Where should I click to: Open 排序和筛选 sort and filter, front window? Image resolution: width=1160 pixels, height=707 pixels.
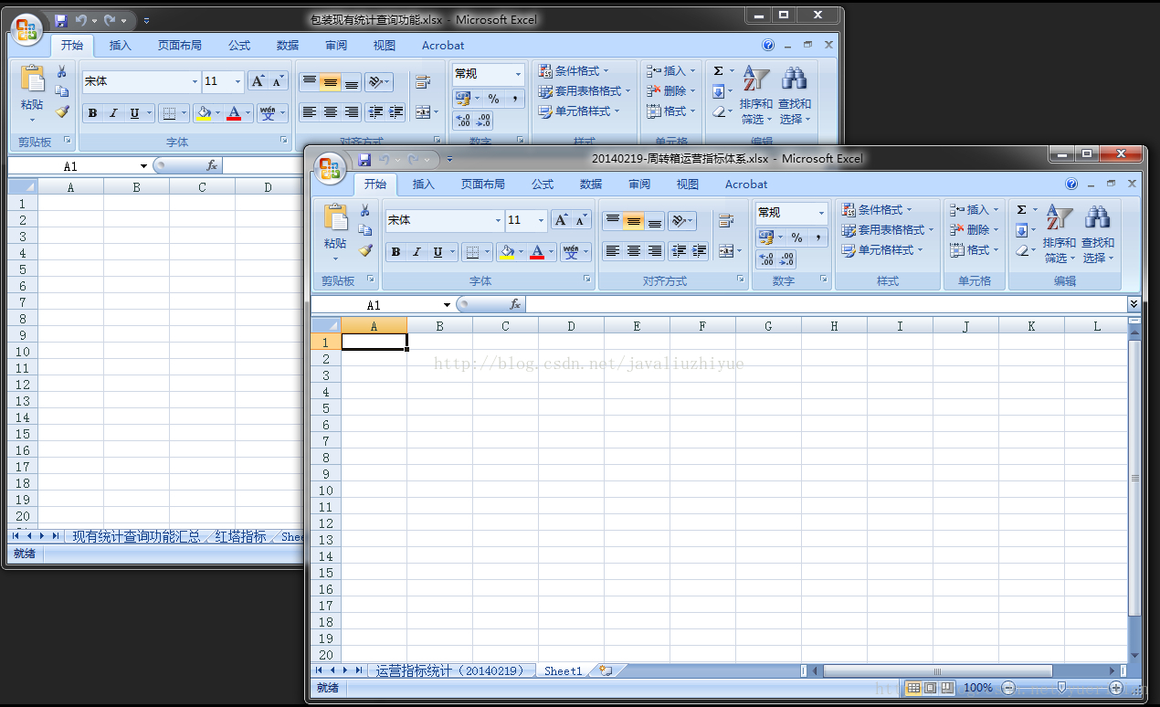pos(1060,234)
